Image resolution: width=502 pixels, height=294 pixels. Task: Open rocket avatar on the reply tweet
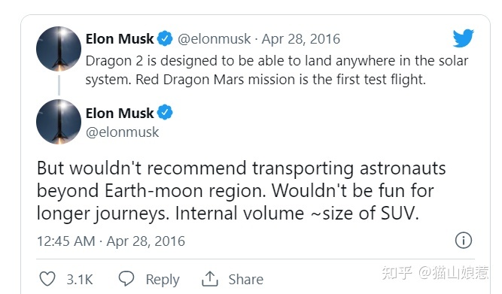(x=59, y=122)
